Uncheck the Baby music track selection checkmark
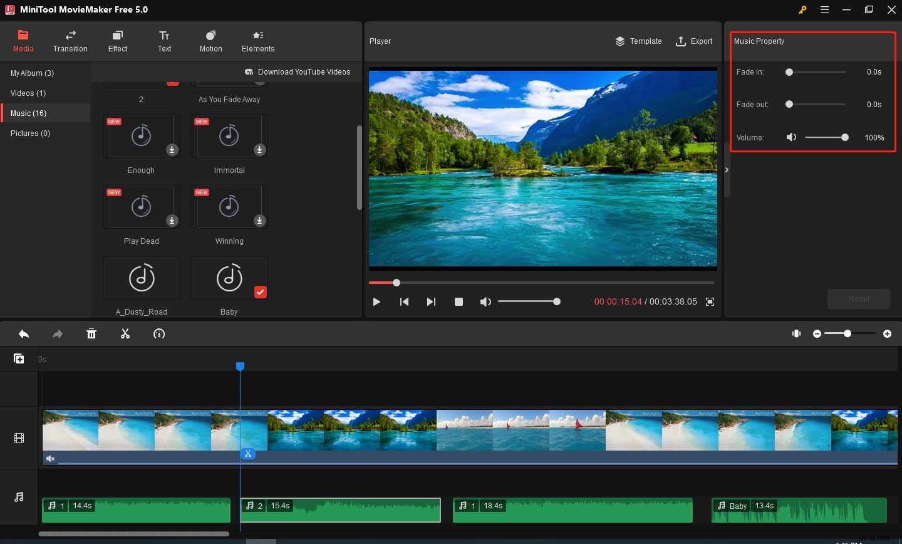The height and width of the screenshot is (544, 902). pos(261,291)
